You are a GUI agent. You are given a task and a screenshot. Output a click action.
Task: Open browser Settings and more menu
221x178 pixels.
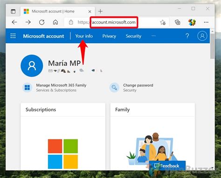206,22
